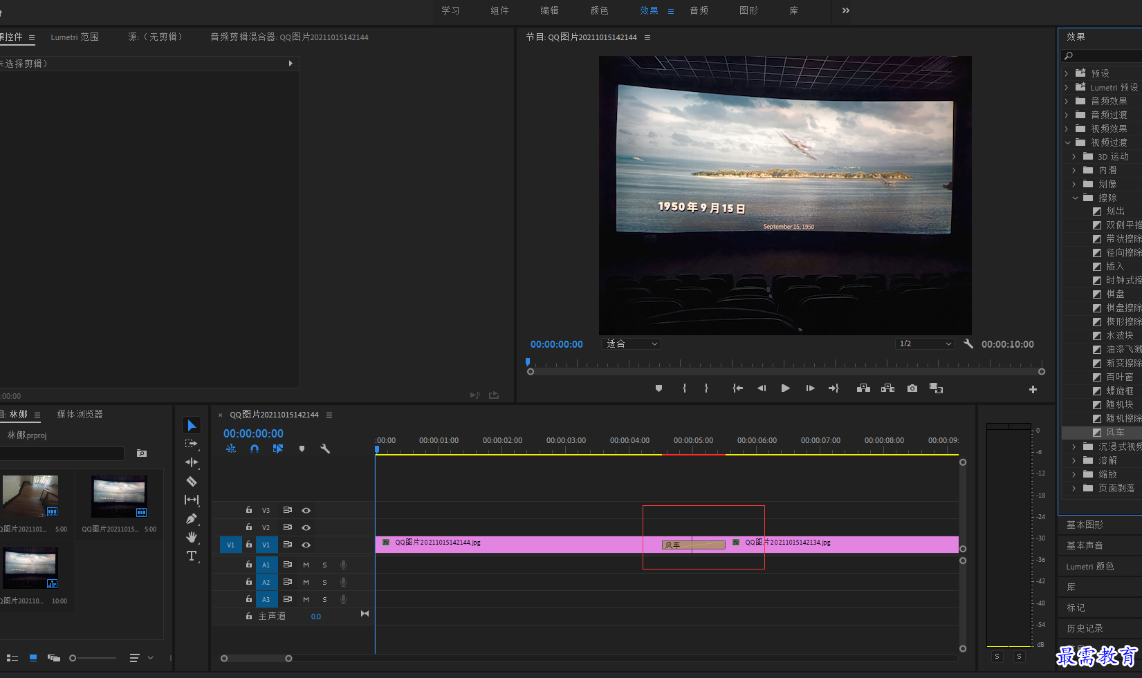
Task: Click project panel thumbnail zoom slider
Action: (x=93, y=658)
